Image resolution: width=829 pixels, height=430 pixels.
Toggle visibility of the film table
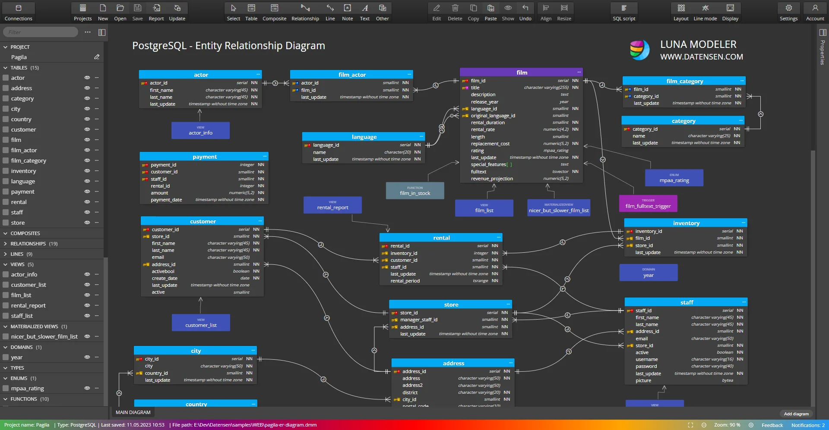(87, 140)
